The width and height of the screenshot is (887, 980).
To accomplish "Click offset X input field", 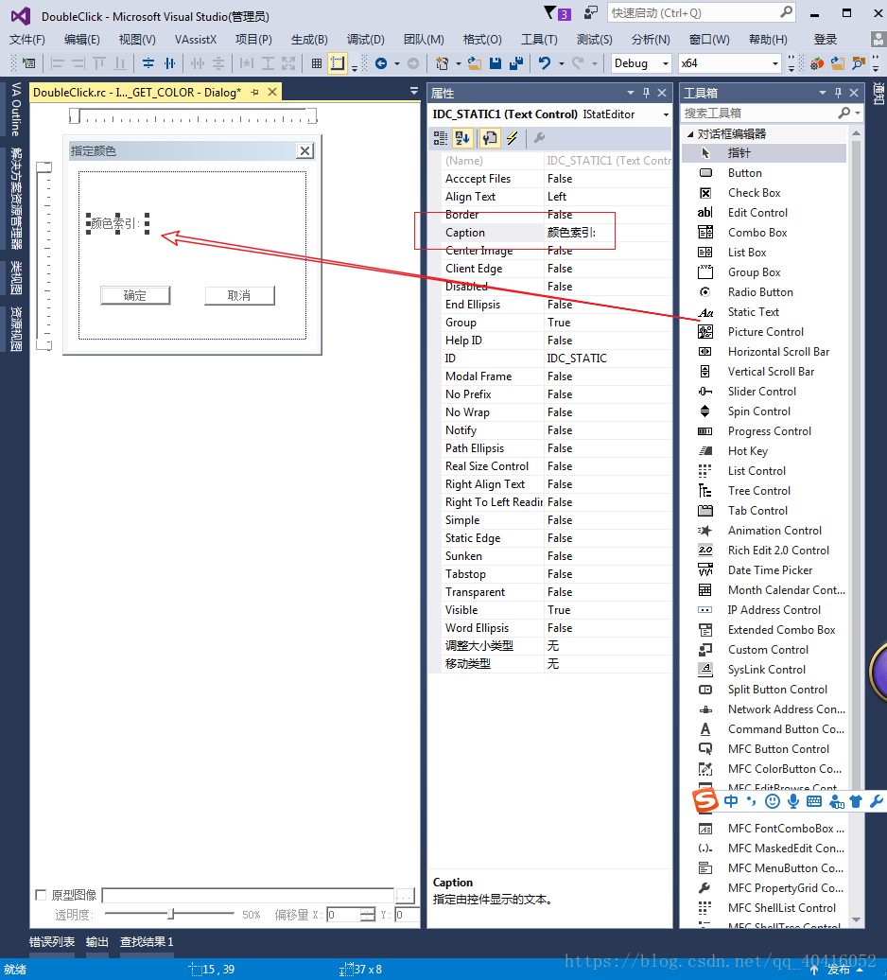I will coord(343,915).
